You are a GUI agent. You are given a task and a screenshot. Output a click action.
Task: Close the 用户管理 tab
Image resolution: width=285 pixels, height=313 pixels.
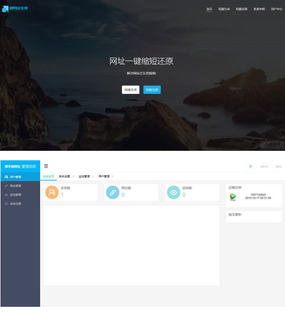(113, 176)
